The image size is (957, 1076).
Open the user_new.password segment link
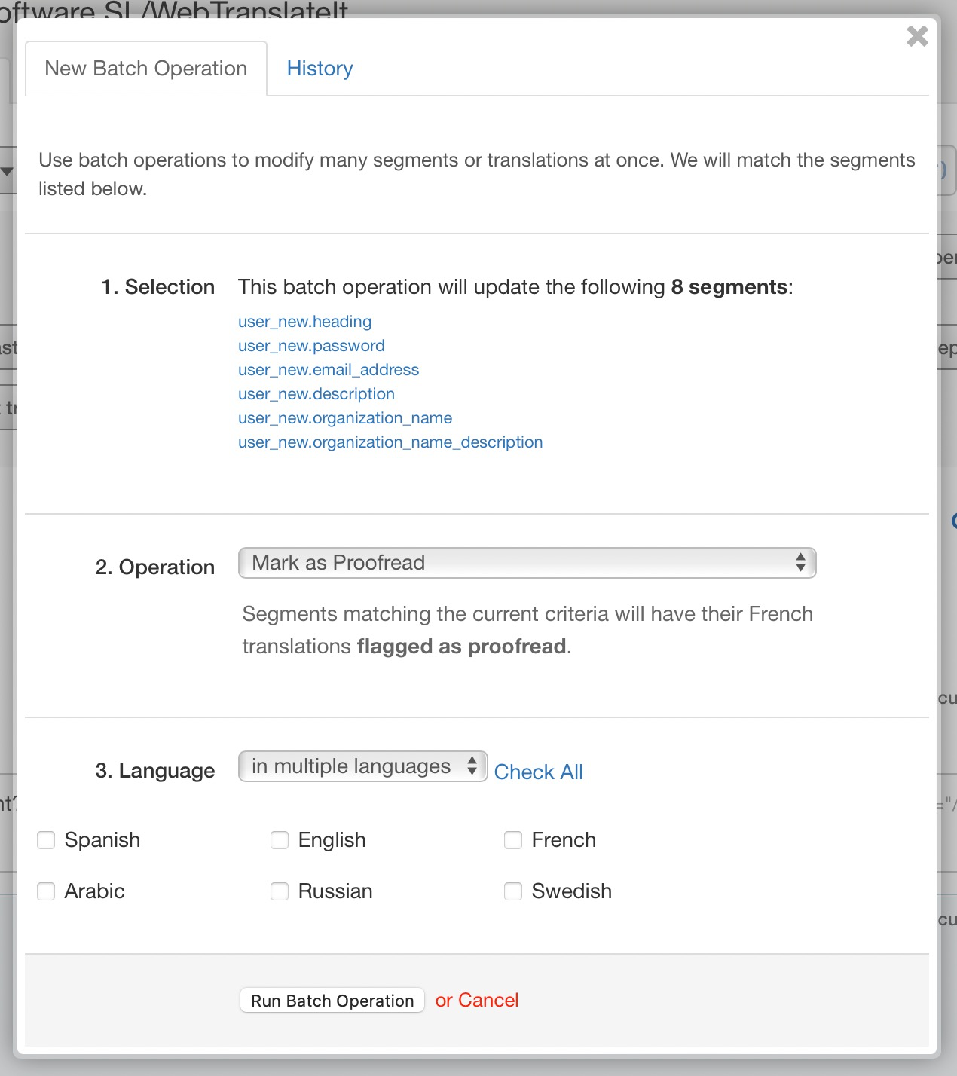click(311, 346)
